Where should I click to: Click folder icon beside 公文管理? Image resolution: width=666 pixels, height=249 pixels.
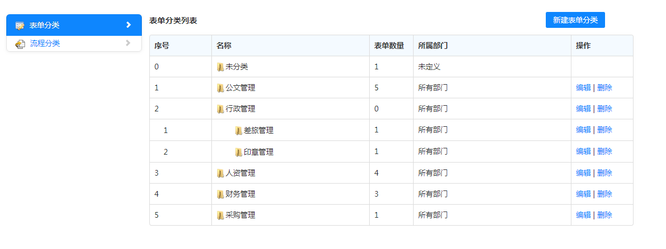(x=220, y=88)
